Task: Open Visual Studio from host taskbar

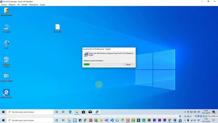Action: pos(107,120)
